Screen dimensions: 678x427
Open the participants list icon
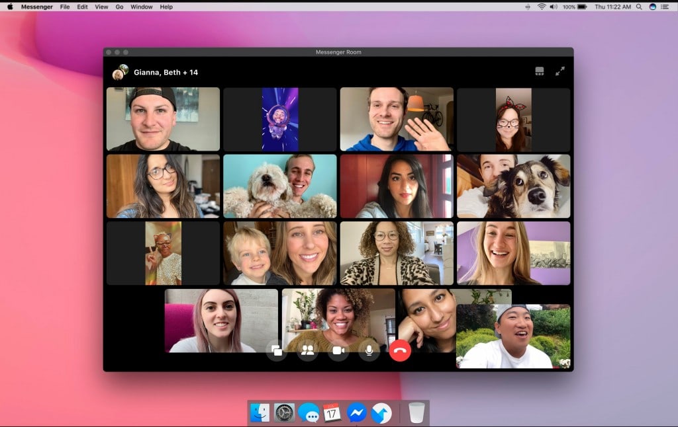tap(307, 350)
